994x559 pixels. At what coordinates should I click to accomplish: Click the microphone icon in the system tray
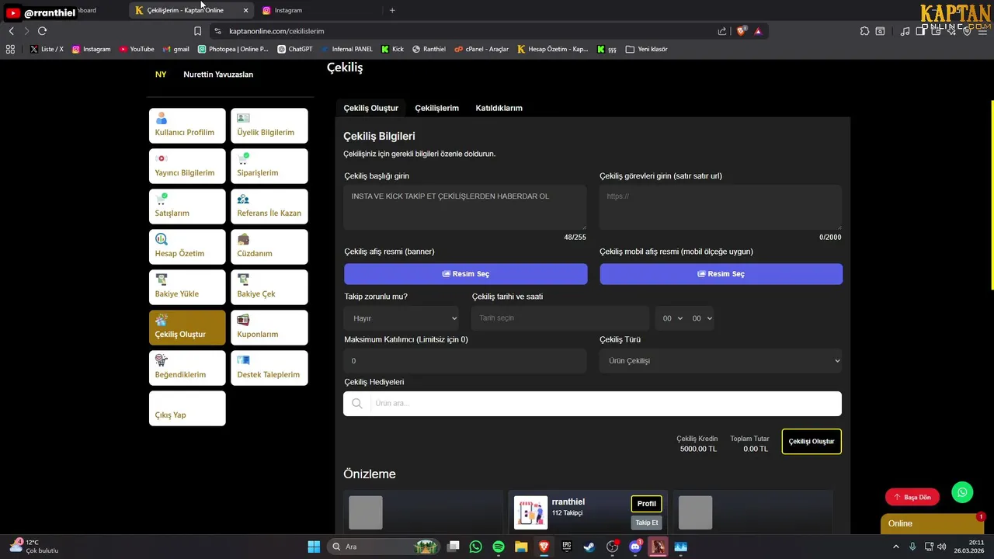click(912, 547)
